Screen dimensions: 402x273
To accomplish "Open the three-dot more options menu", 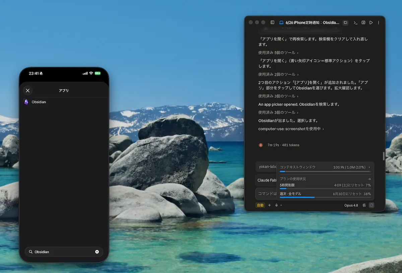I will point(379,22).
